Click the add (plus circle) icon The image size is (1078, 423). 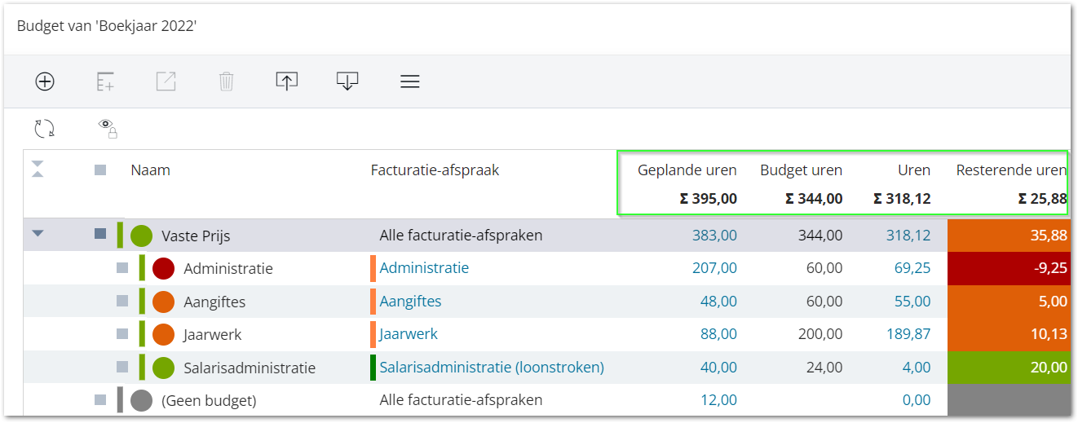pyautogui.click(x=45, y=82)
